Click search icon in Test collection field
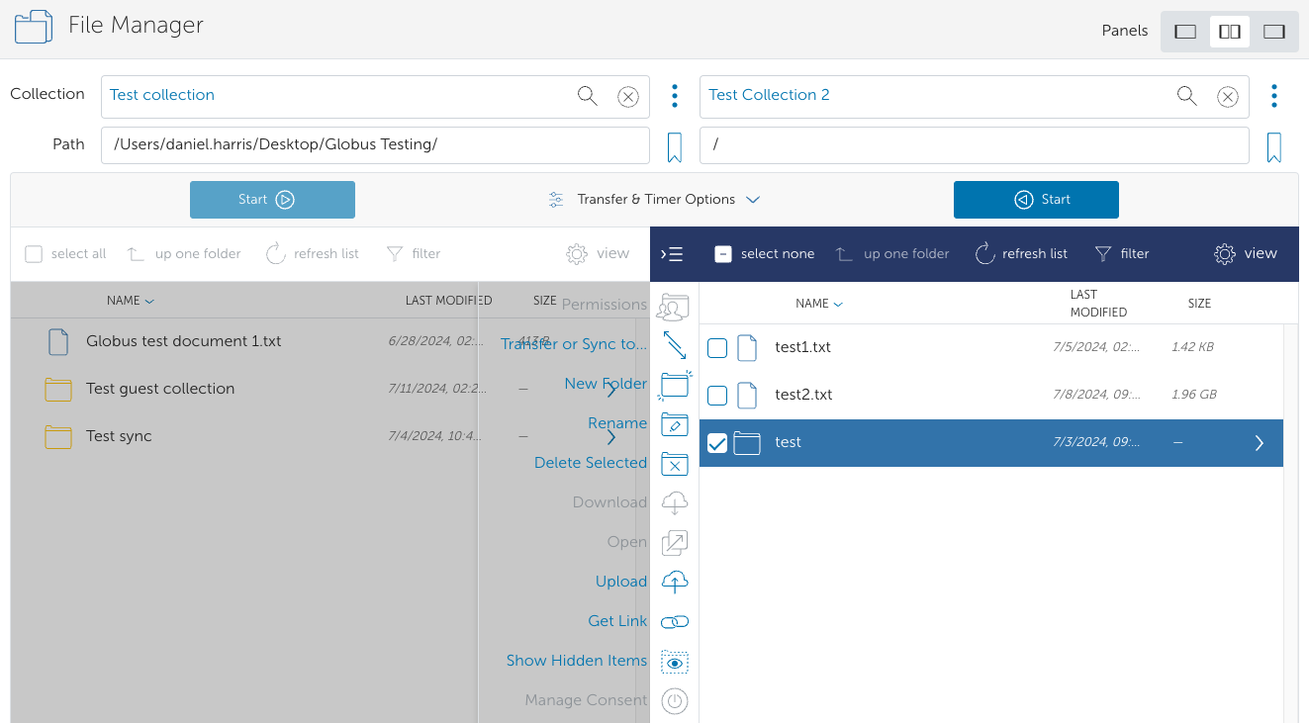Image resolution: width=1309 pixels, height=723 pixels. (588, 95)
